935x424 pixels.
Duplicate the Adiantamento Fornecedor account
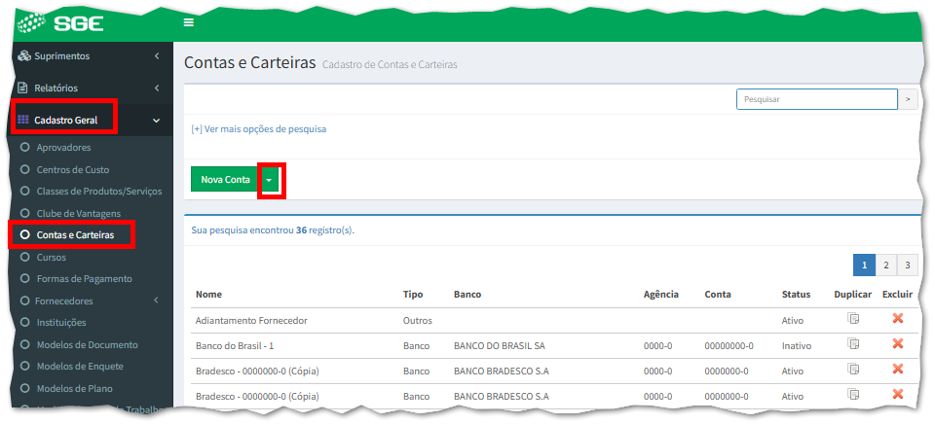[x=853, y=319]
